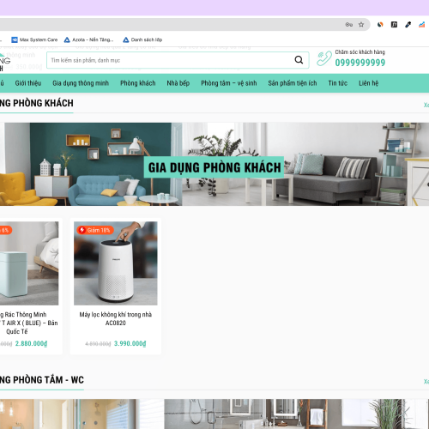The width and height of the screenshot is (429, 429).
Task: Click the 3.990.000₫ sale price
Action: pyautogui.click(x=130, y=343)
